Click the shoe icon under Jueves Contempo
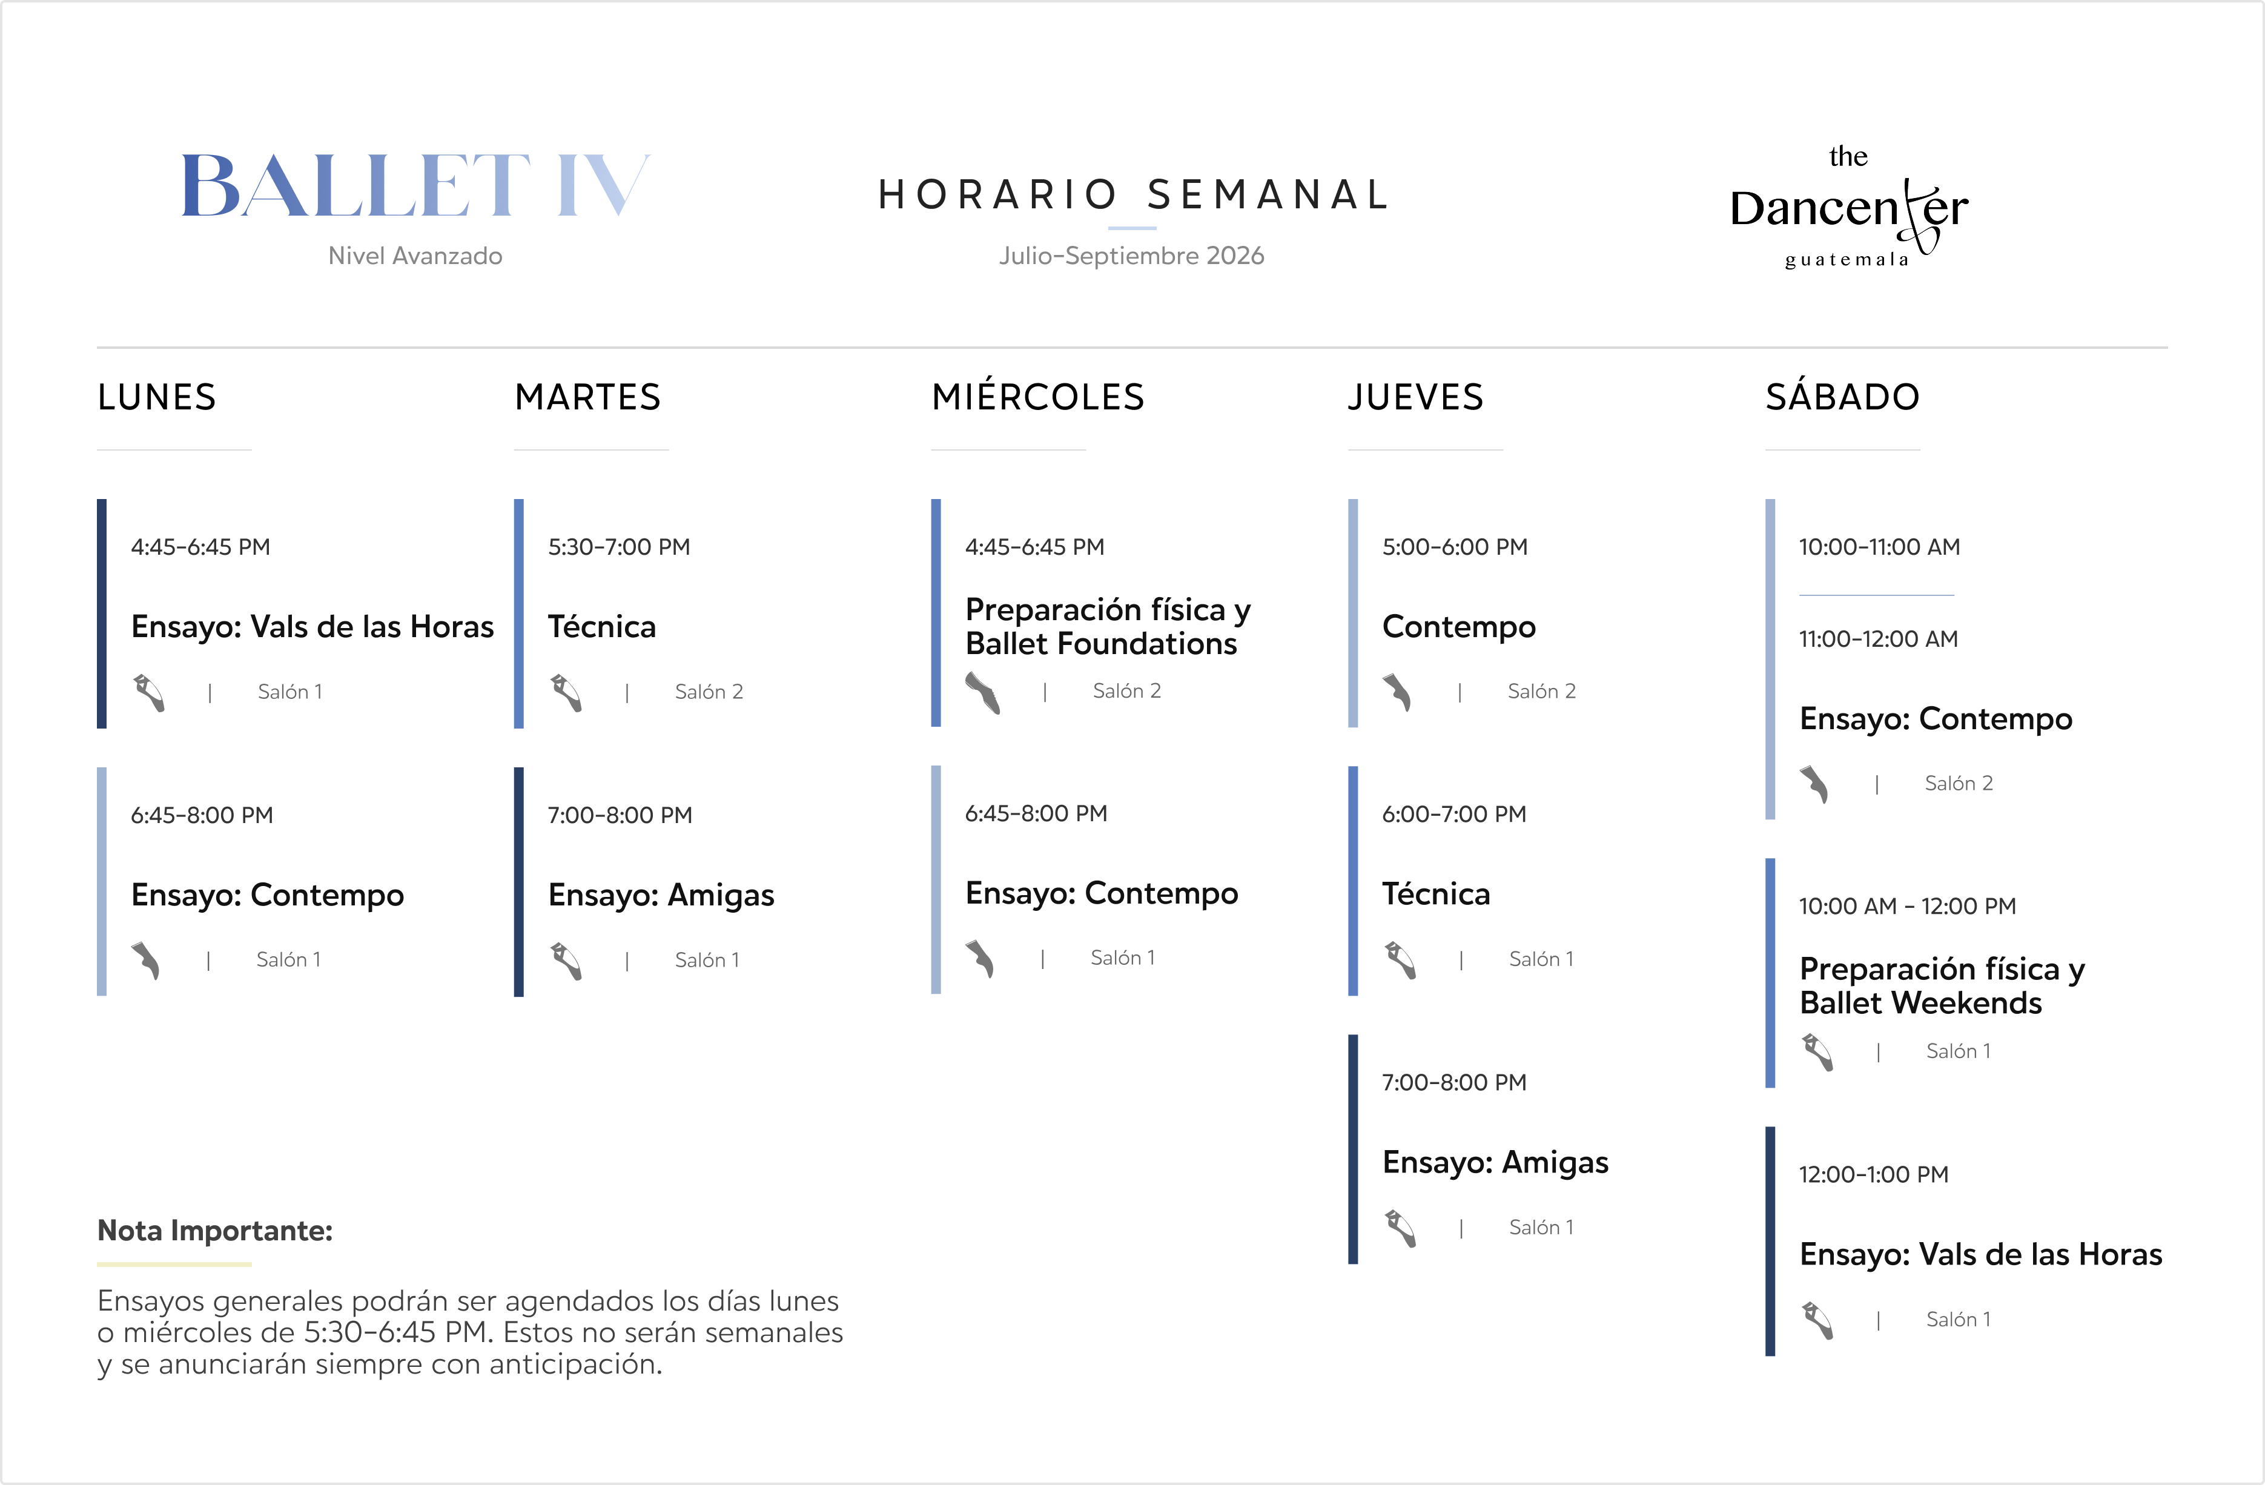 pos(1397,692)
